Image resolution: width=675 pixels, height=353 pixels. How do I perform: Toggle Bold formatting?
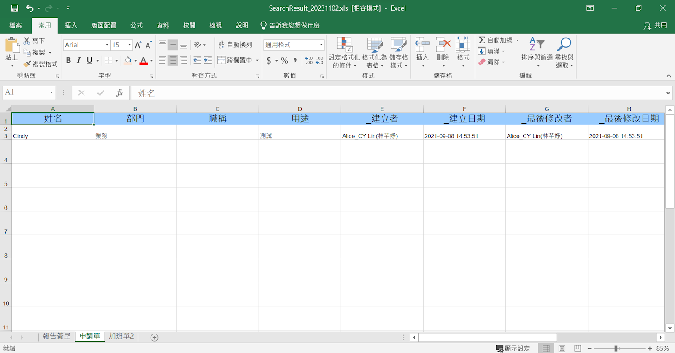tap(68, 60)
